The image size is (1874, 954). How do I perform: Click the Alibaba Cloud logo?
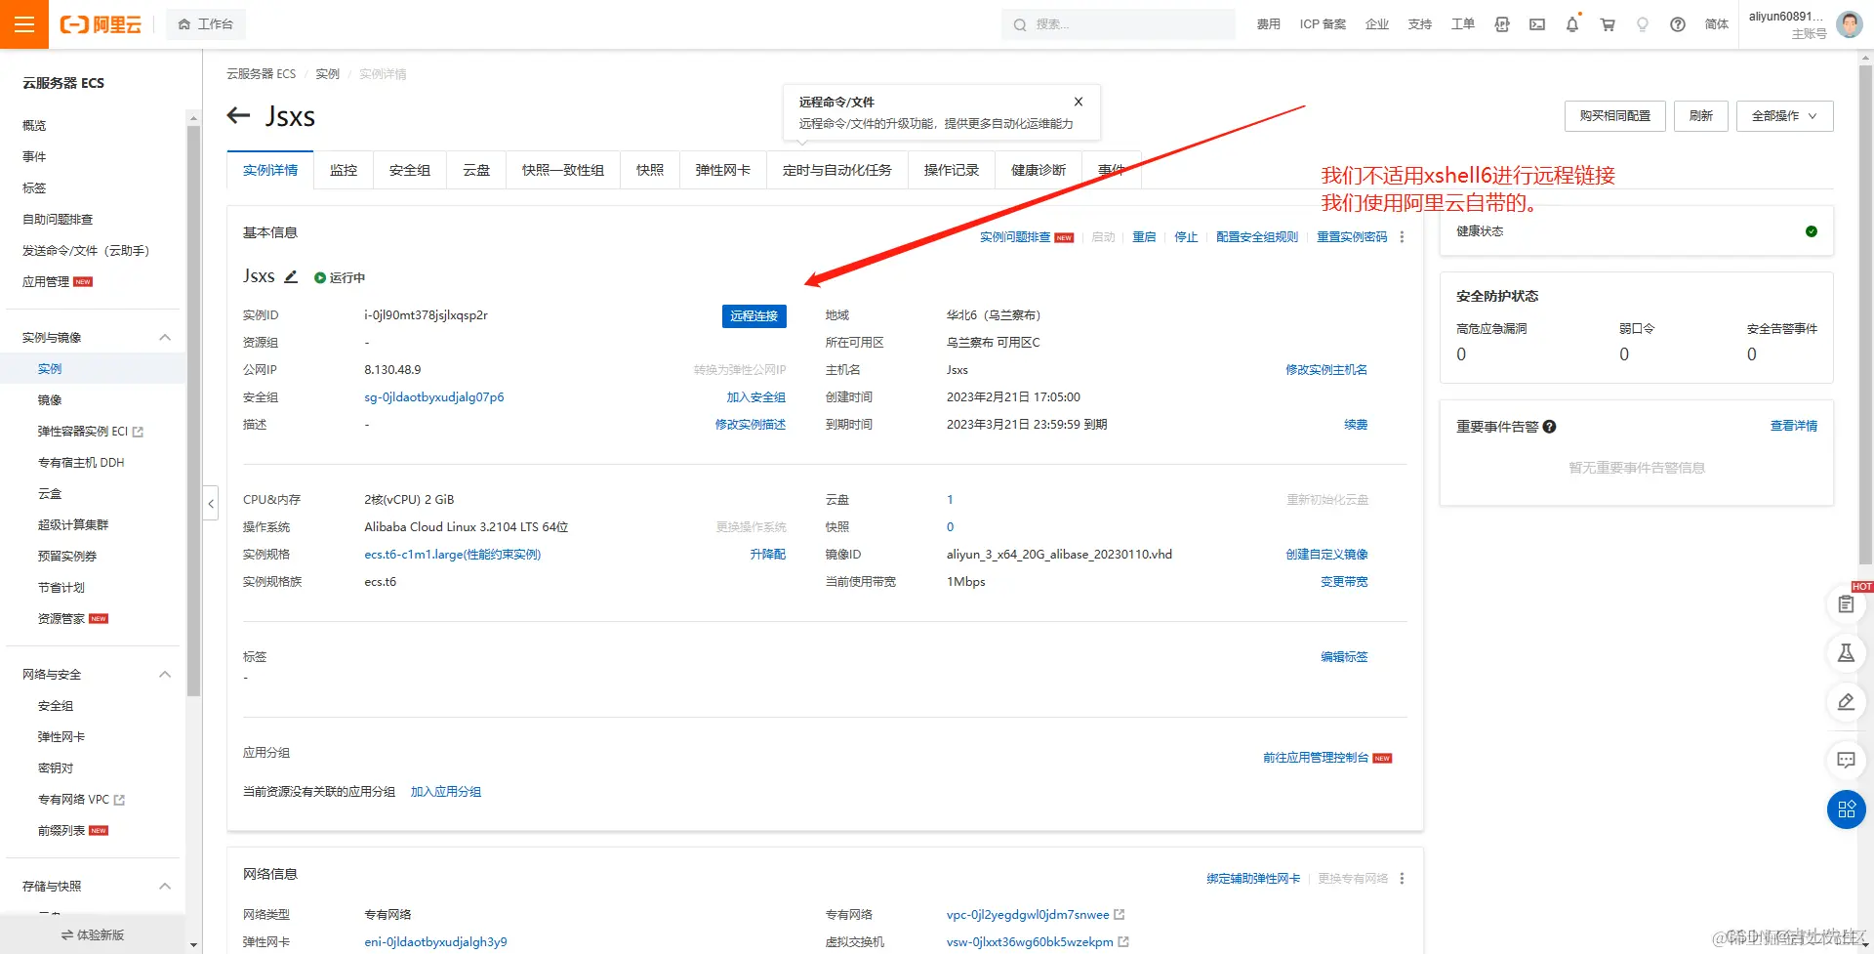click(101, 24)
